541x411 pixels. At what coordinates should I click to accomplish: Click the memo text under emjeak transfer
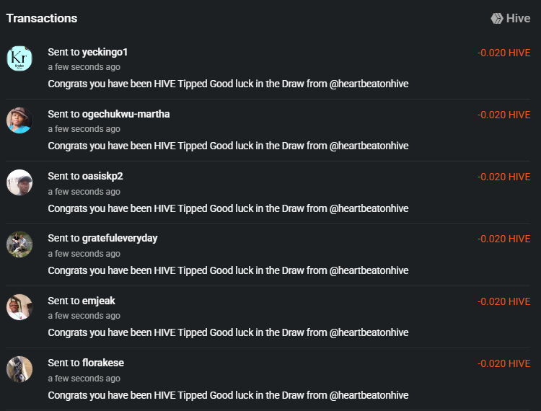(x=228, y=332)
